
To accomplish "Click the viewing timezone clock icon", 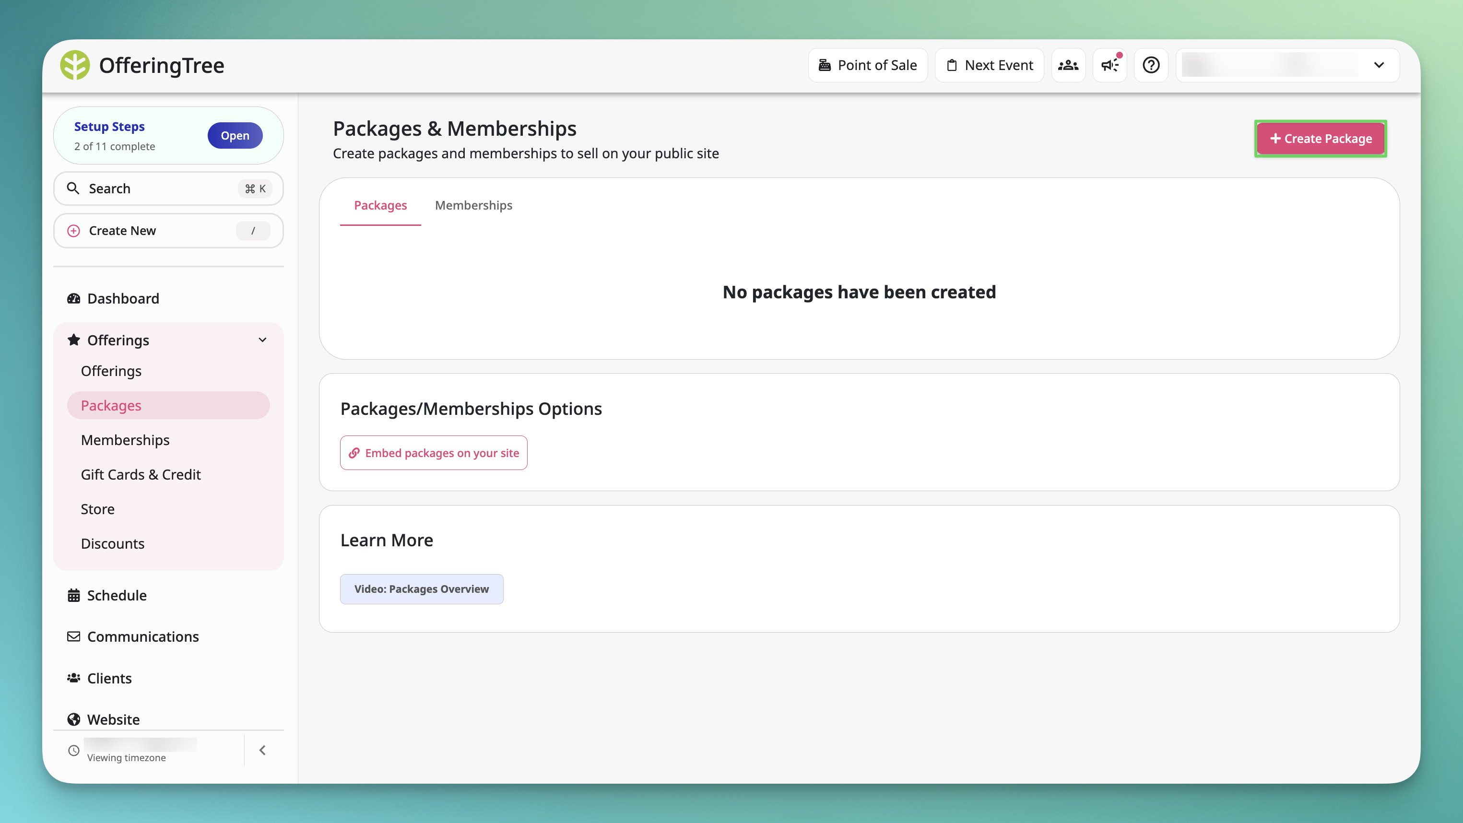I will point(73,750).
